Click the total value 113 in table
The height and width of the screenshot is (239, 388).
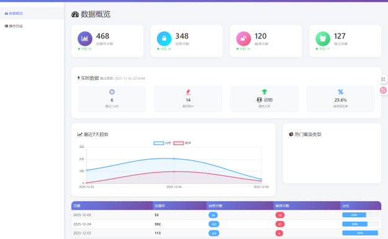157,233
